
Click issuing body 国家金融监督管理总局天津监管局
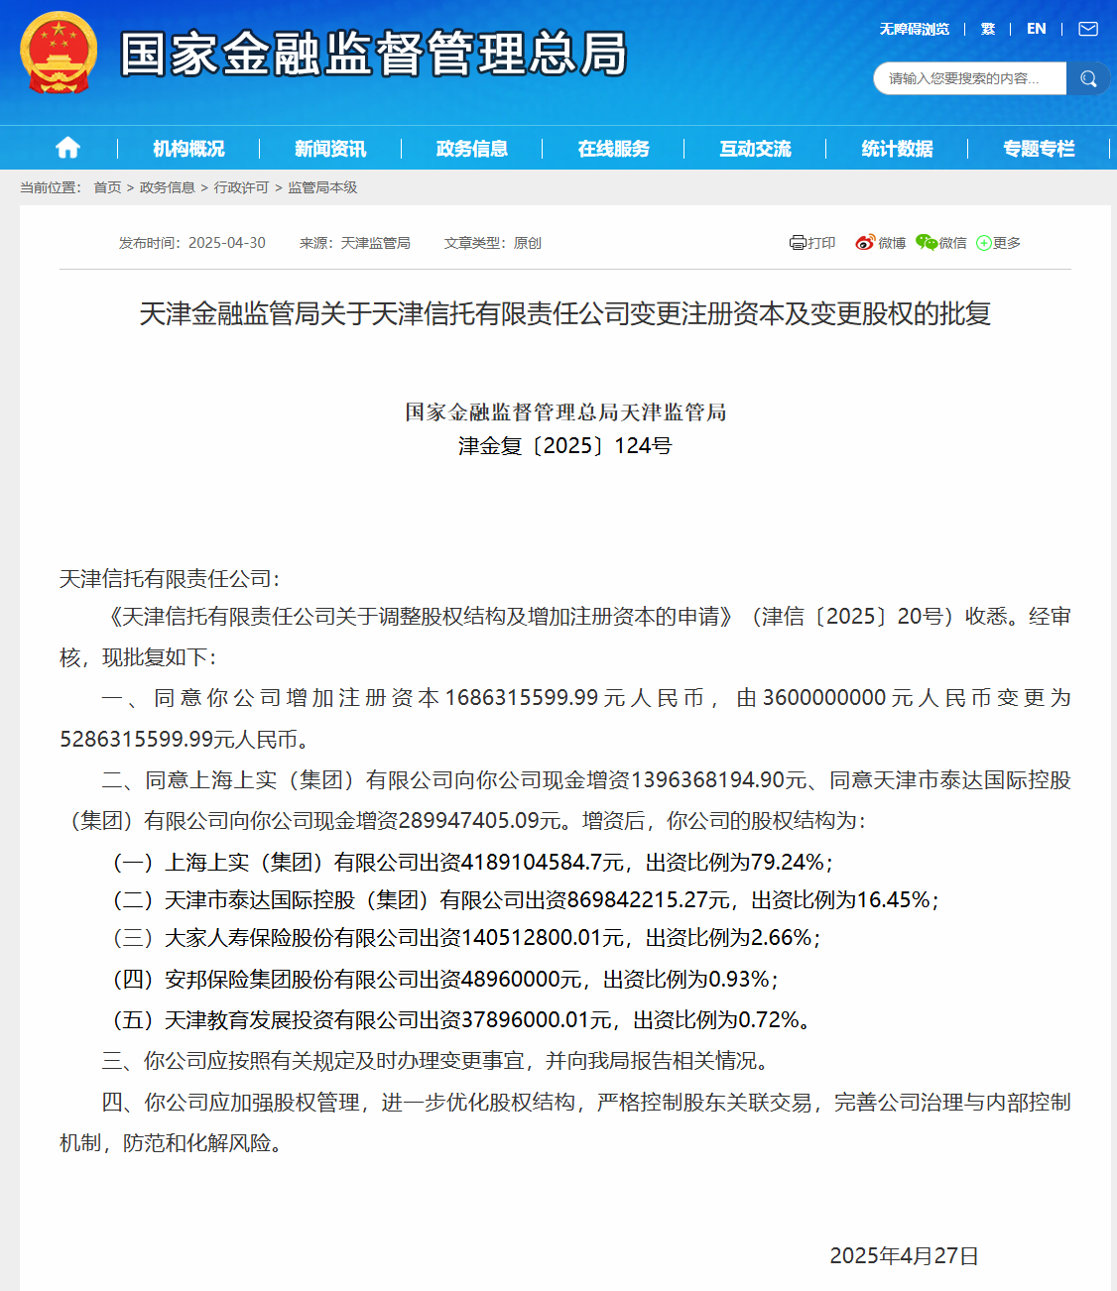[x=565, y=412]
